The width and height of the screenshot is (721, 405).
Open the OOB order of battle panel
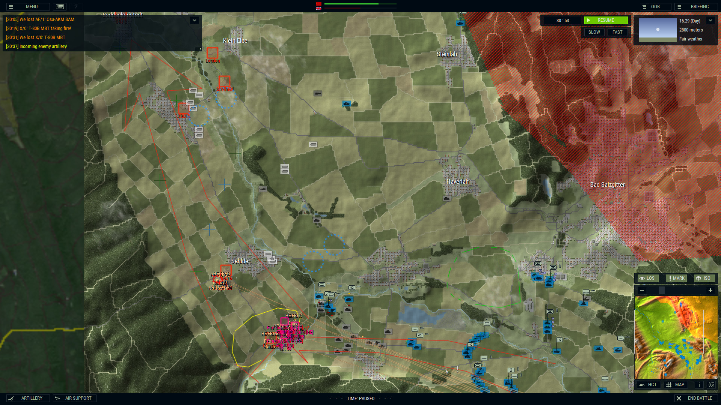point(655,7)
